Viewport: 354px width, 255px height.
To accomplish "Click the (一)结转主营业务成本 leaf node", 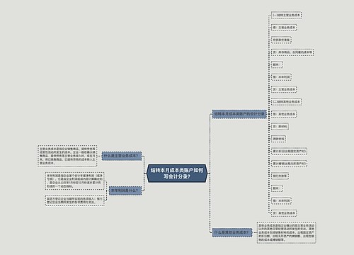I will pos(286,15).
